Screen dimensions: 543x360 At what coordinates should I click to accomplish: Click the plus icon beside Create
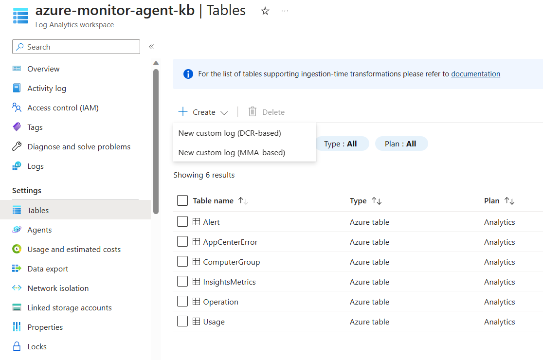pyautogui.click(x=183, y=111)
